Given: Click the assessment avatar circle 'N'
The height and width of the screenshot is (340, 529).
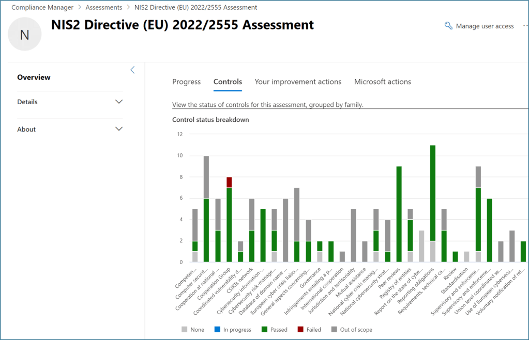Looking at the screenshot, I should point(24,34).
